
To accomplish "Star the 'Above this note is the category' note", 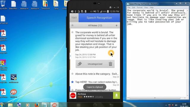I will point(72,74).
